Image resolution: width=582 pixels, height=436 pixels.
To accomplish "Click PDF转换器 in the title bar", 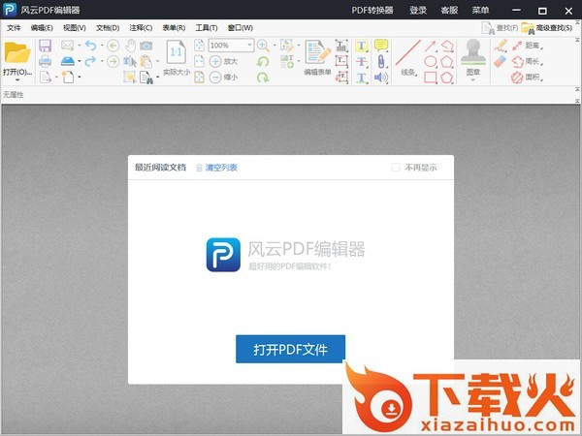I will coord(372,10).
